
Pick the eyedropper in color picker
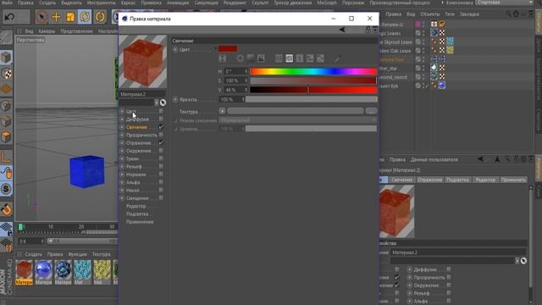(x=338, y=58)
